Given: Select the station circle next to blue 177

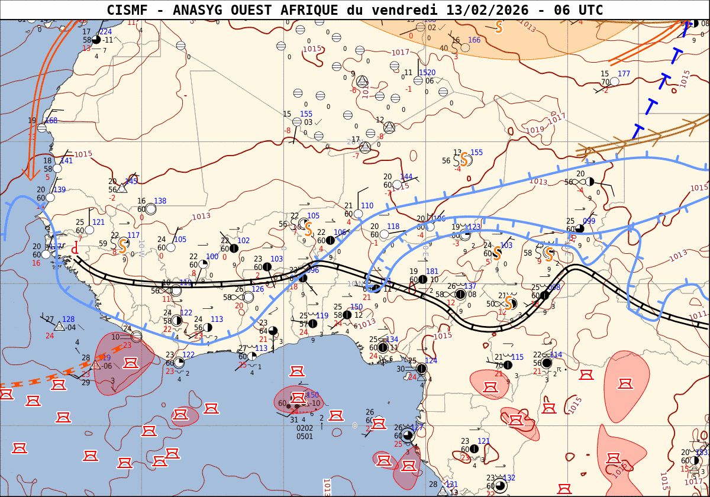Looking at the screenshot, I should [614, 82].
